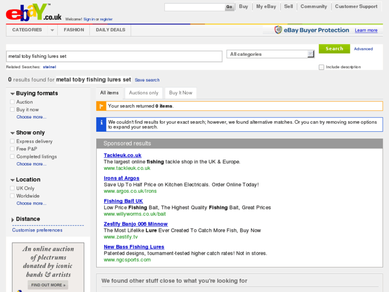Click Learn more about Buyer Protection
This screenshot has width=389, height=292.
[x=366, y=31]
